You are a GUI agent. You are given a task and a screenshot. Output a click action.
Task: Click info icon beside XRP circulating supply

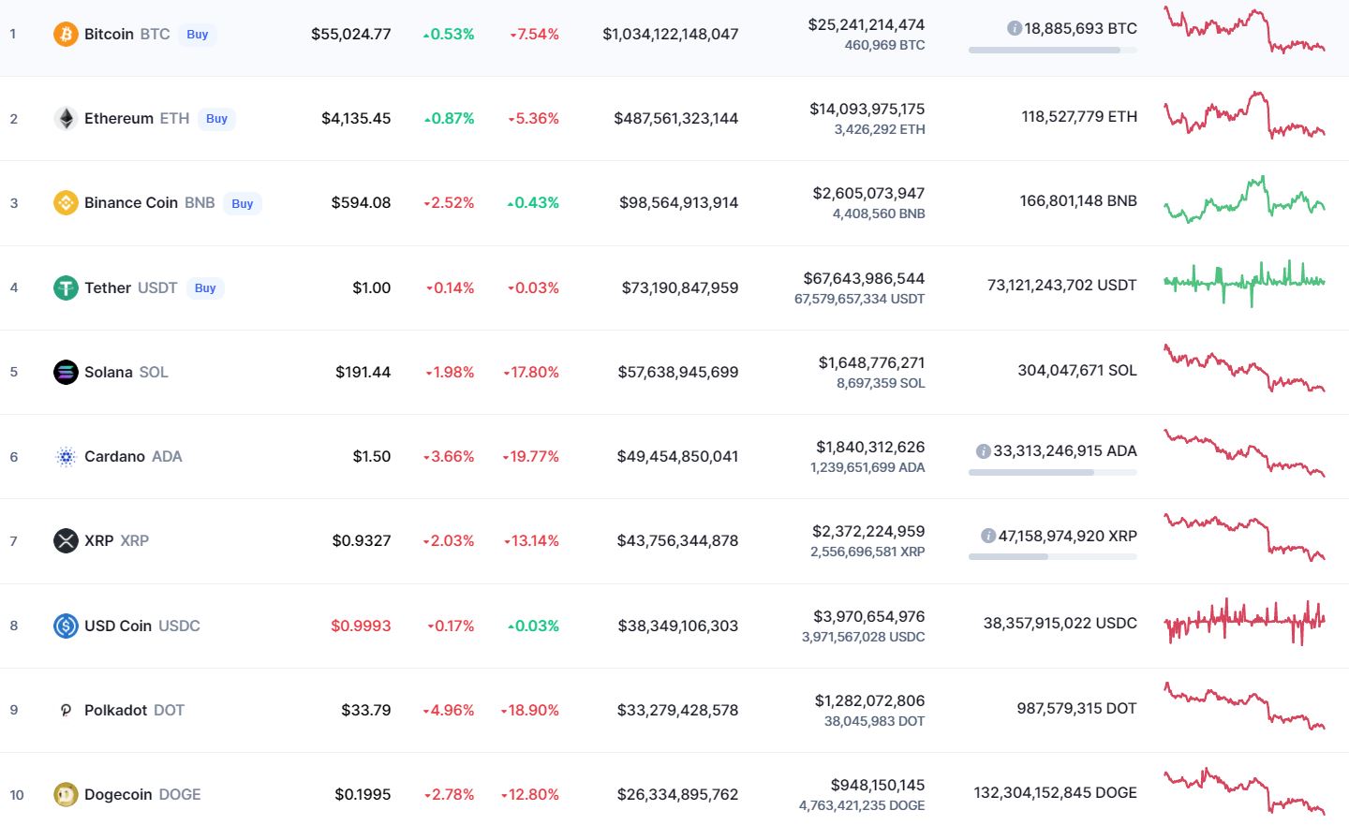pos(987,536)
